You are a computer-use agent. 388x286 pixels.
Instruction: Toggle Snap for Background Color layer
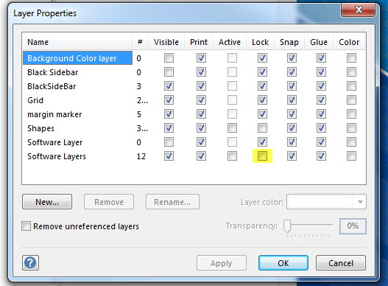[x=292, y=58]
